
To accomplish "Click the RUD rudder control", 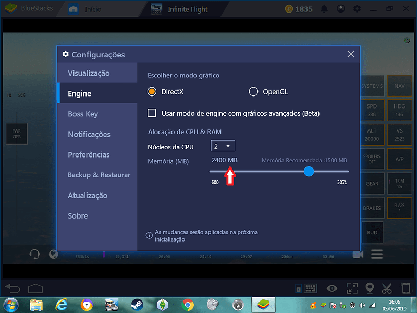I will [x=372, y=232].
